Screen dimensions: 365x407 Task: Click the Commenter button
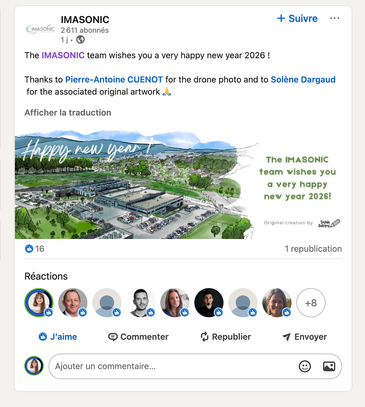tap(138, 337)
